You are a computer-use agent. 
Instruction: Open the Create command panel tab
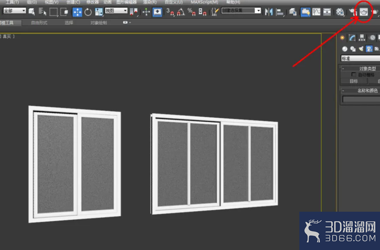(342, 37)
